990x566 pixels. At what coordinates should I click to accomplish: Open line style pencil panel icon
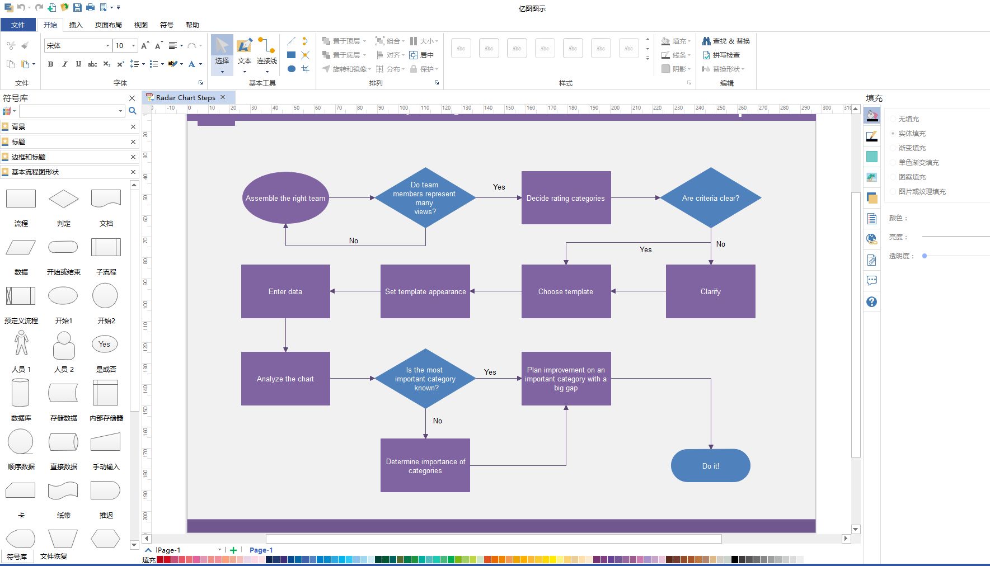(x=872, y=136)
